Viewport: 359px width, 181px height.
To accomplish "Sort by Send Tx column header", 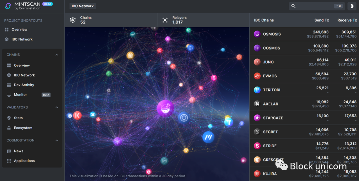I will (x=322, y=20).
